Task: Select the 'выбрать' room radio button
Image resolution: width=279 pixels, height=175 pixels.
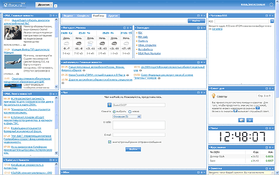Action: [x=114, y=112]
